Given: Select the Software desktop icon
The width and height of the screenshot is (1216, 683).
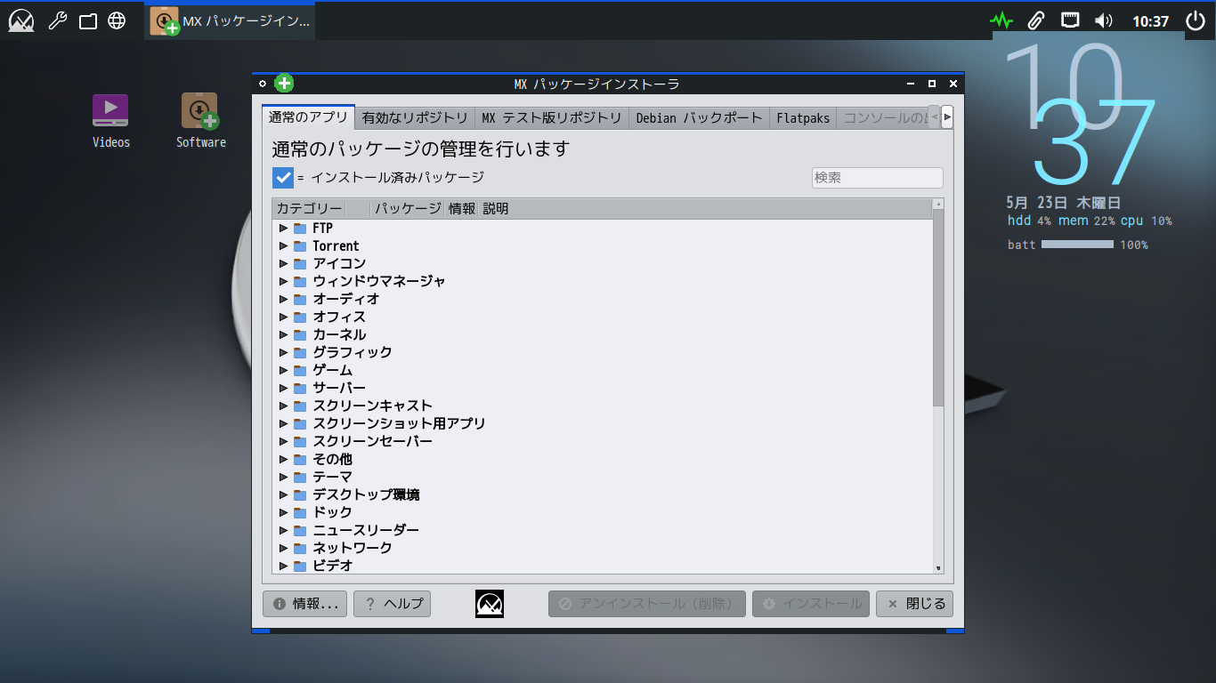Looking at the screenshot, I should [200, 121].
